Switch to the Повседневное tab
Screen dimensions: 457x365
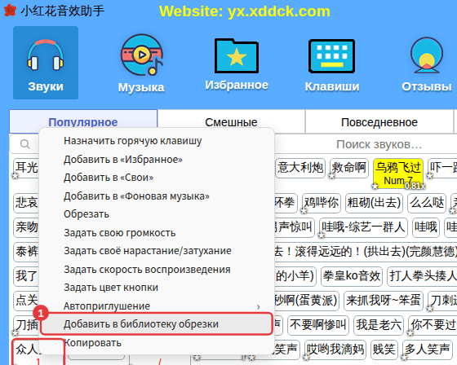(379, 122)
